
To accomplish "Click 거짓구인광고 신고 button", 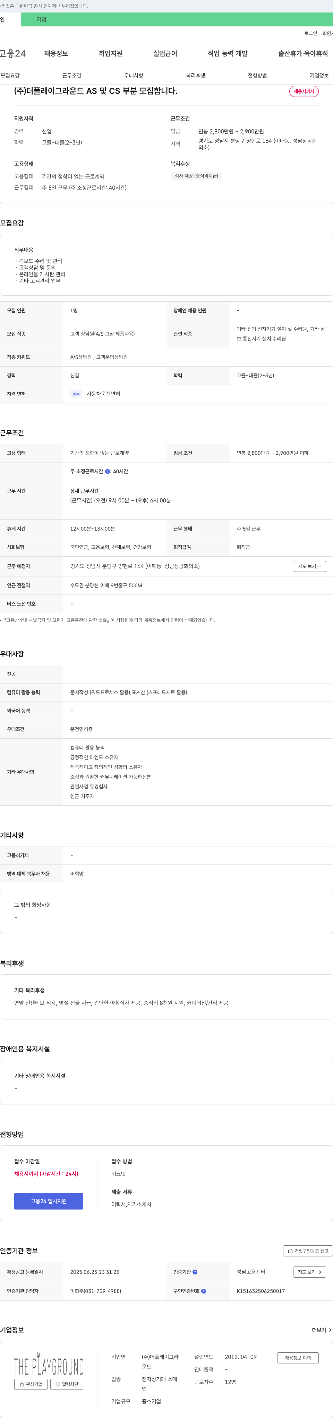I will [x=308, y=1251].
